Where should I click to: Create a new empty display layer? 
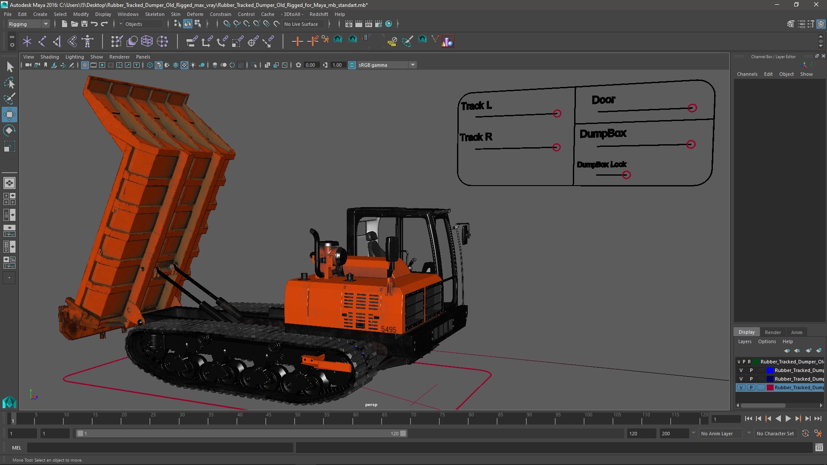[x=808, y=350]
